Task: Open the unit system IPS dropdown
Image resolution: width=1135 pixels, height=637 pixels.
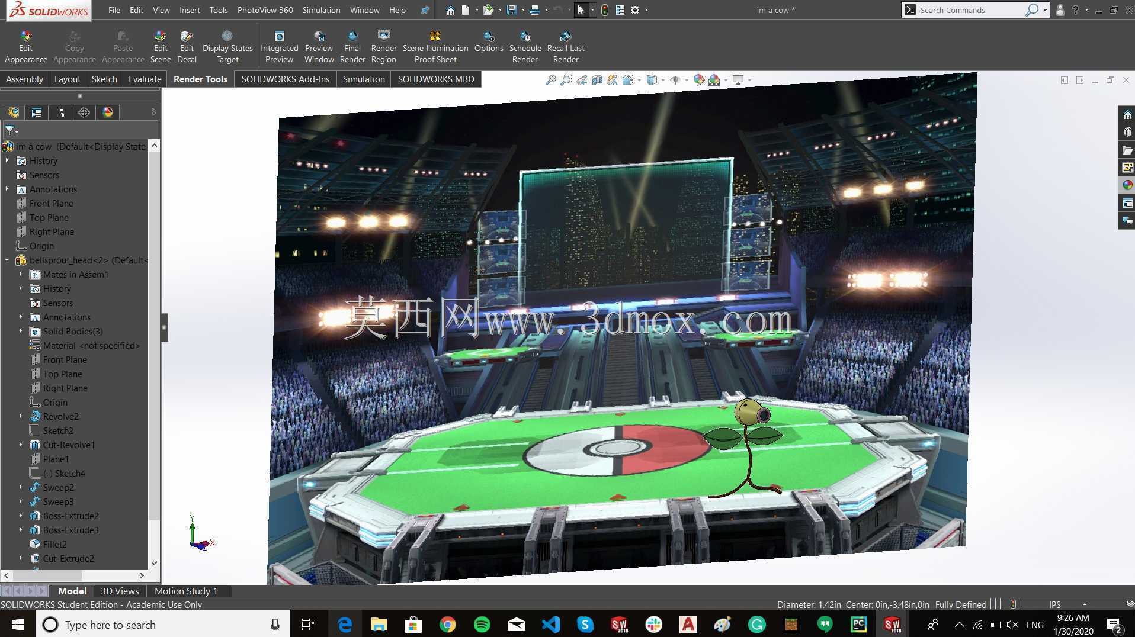Action: click(x=1085, y=604)
